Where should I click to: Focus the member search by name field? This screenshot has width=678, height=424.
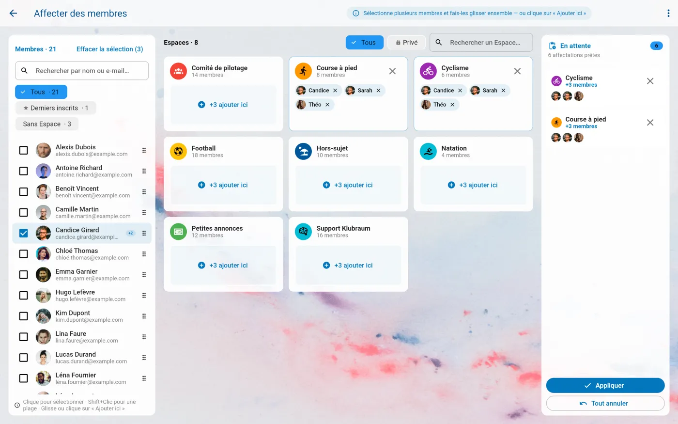(82, 71)
